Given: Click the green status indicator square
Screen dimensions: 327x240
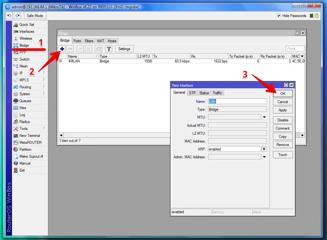Looking at the screenshot, I should [x=311, y=16].
